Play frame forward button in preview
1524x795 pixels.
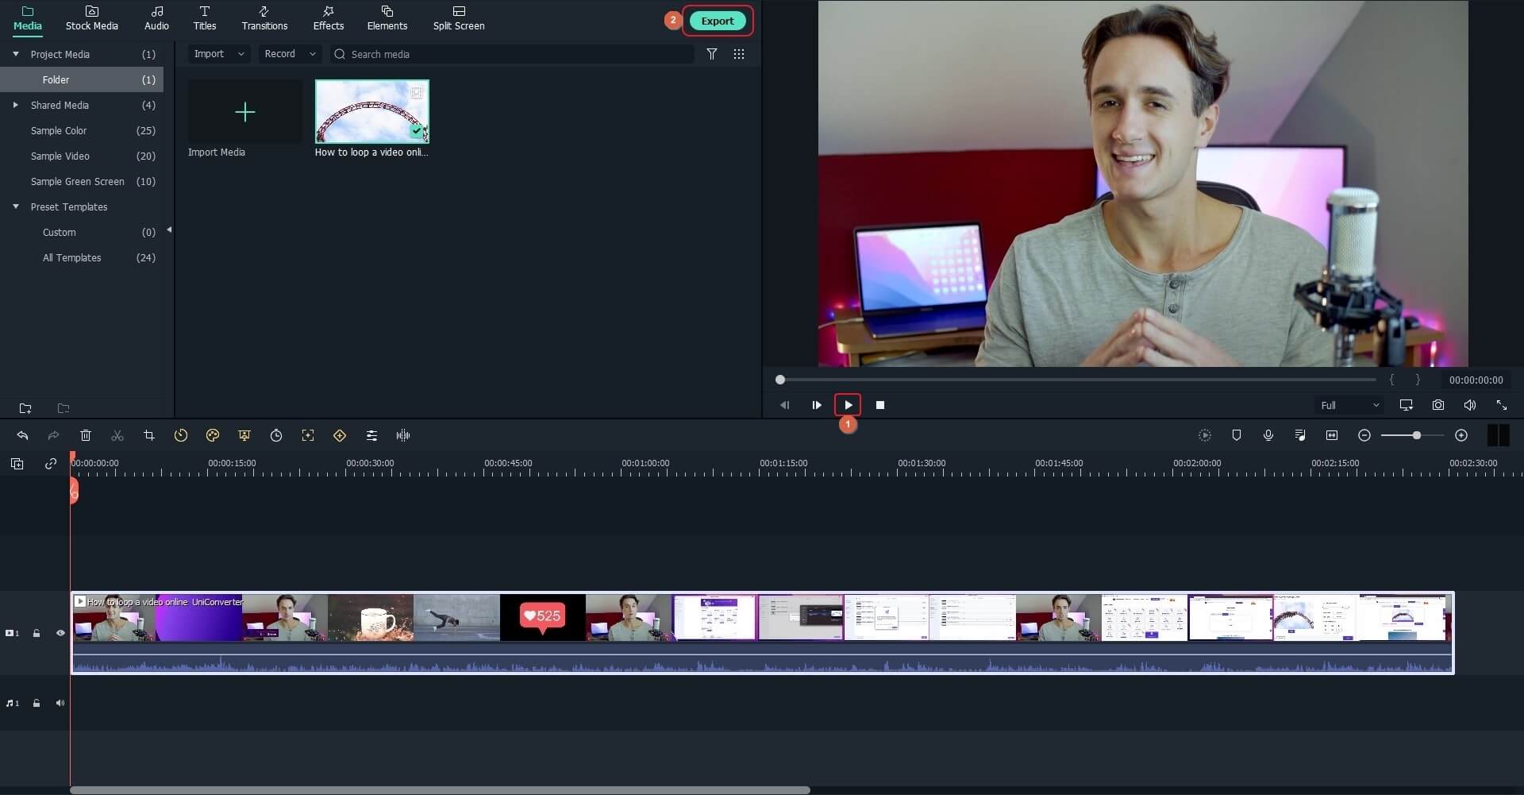point(817,405)
